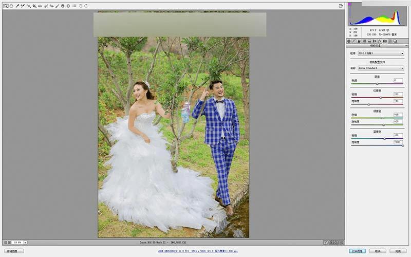Click the Save Image button

point(14,251)
